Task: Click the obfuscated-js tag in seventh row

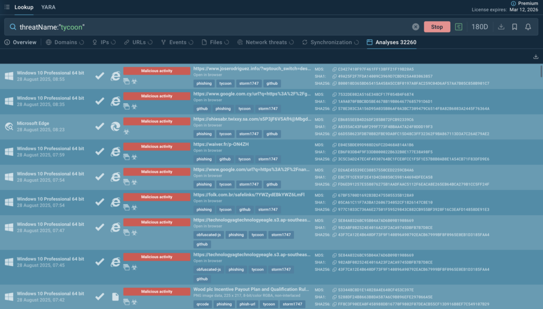Action: point(207,235)
